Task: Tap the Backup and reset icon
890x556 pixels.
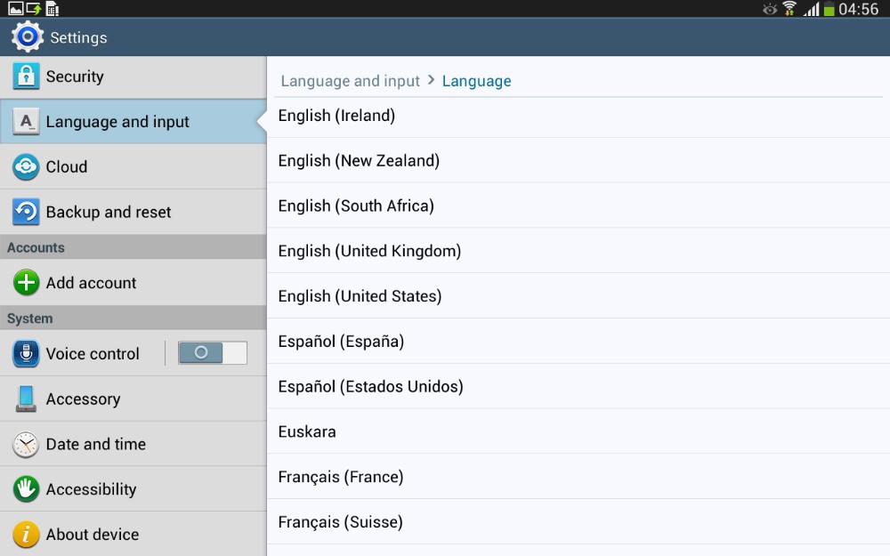Action: click(x=26, y=212)
